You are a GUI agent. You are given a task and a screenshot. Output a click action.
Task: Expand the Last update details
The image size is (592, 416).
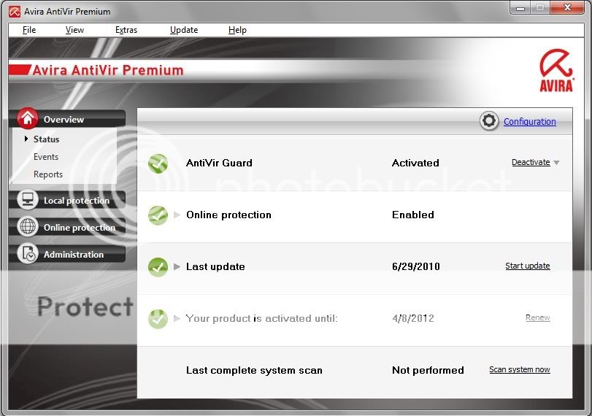coord(177,266)
